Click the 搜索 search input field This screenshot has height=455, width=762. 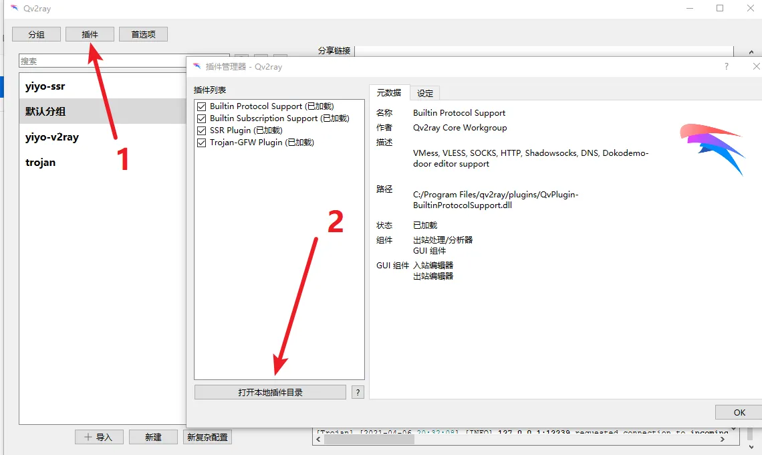[100, 61]
